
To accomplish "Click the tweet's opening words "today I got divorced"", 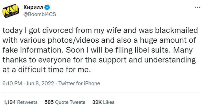I will [38, 30].
